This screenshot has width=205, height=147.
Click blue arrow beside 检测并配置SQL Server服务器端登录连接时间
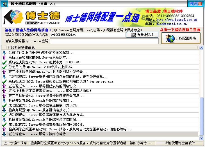[4, 120]
